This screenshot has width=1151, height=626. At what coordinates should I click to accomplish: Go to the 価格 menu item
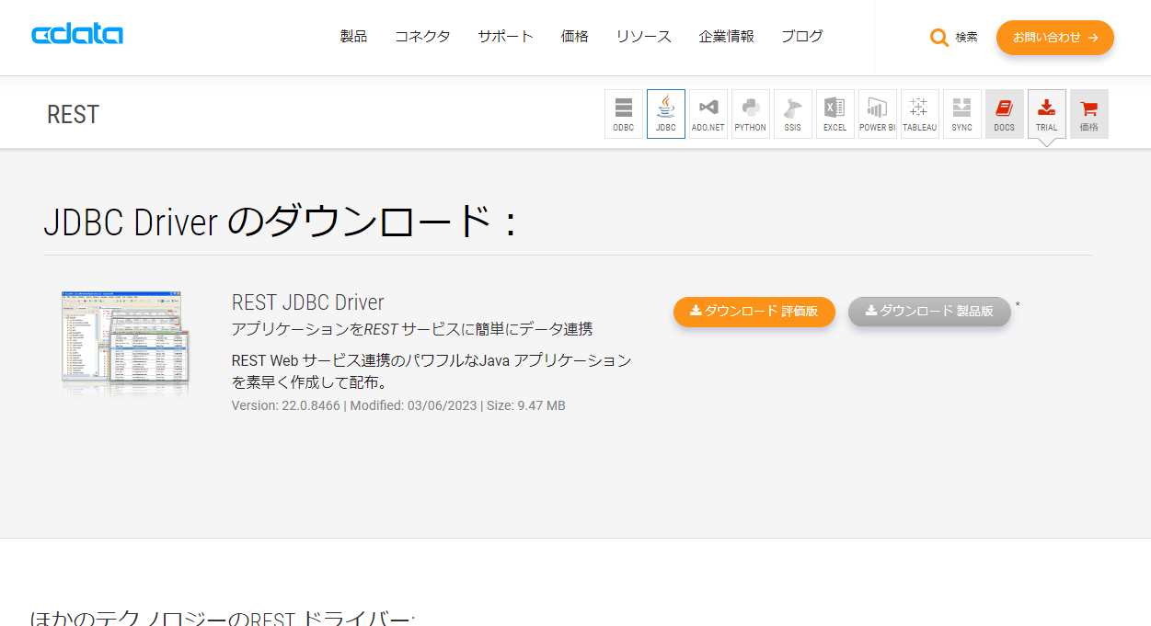coord(574,37)
